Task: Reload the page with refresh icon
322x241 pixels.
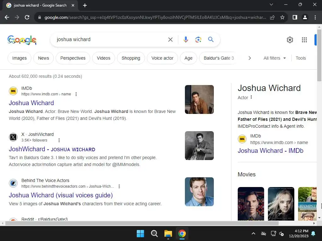Action: [x=27, y=18]
